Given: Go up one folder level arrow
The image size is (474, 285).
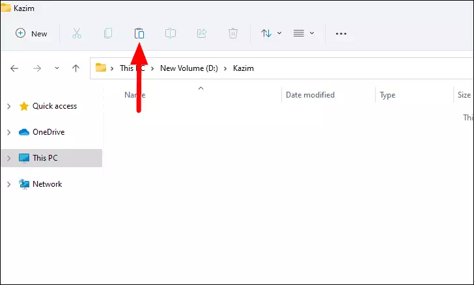Looking at the screenshot, I should click(x=76, y=68).
